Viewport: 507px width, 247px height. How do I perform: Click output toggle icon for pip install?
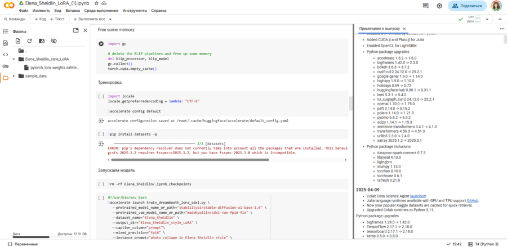pos(101,143)
